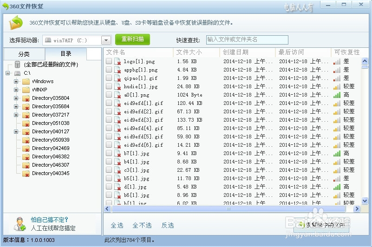Viewport: 372px width, 247px height.
Task: Click the file icon of appbg[1].png
Action: tap(117, 70)
